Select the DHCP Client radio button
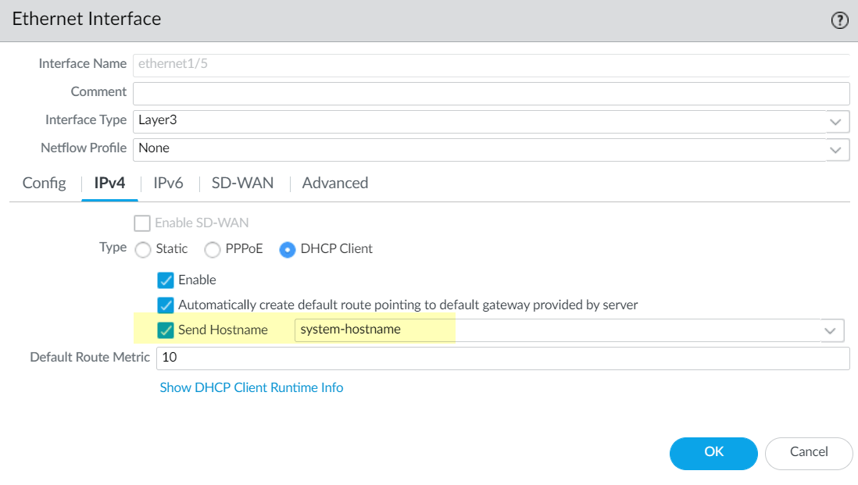 [x=287, y=249]
